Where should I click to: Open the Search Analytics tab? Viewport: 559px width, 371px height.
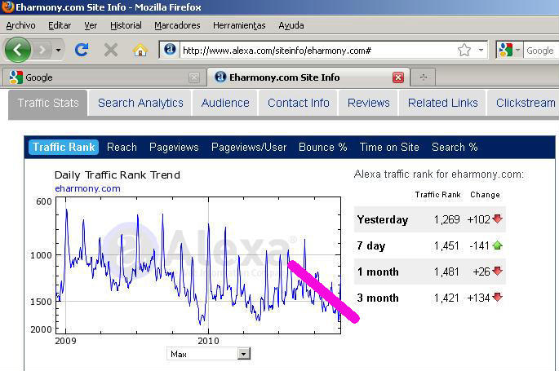140,103
